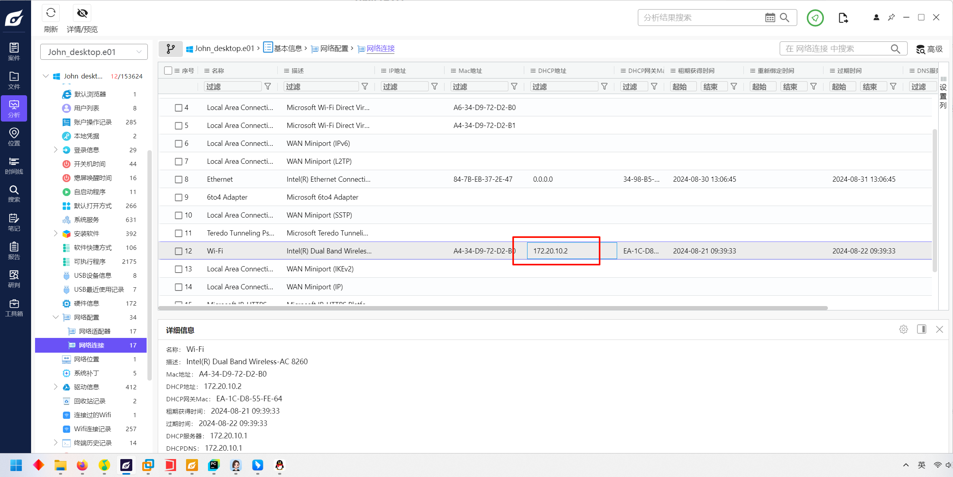The height and width of the screenshot is (477, 953).
Task: Open the John_desktop.e01 evidence dropdown
Action: click(94, 52)
